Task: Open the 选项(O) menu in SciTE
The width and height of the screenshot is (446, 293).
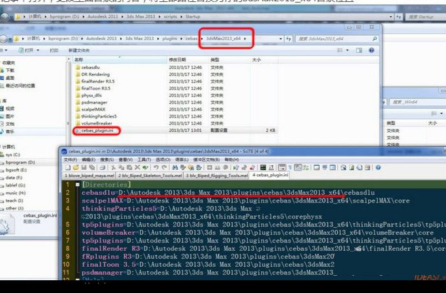Action: pyautogui.click(x=163, y=160)
